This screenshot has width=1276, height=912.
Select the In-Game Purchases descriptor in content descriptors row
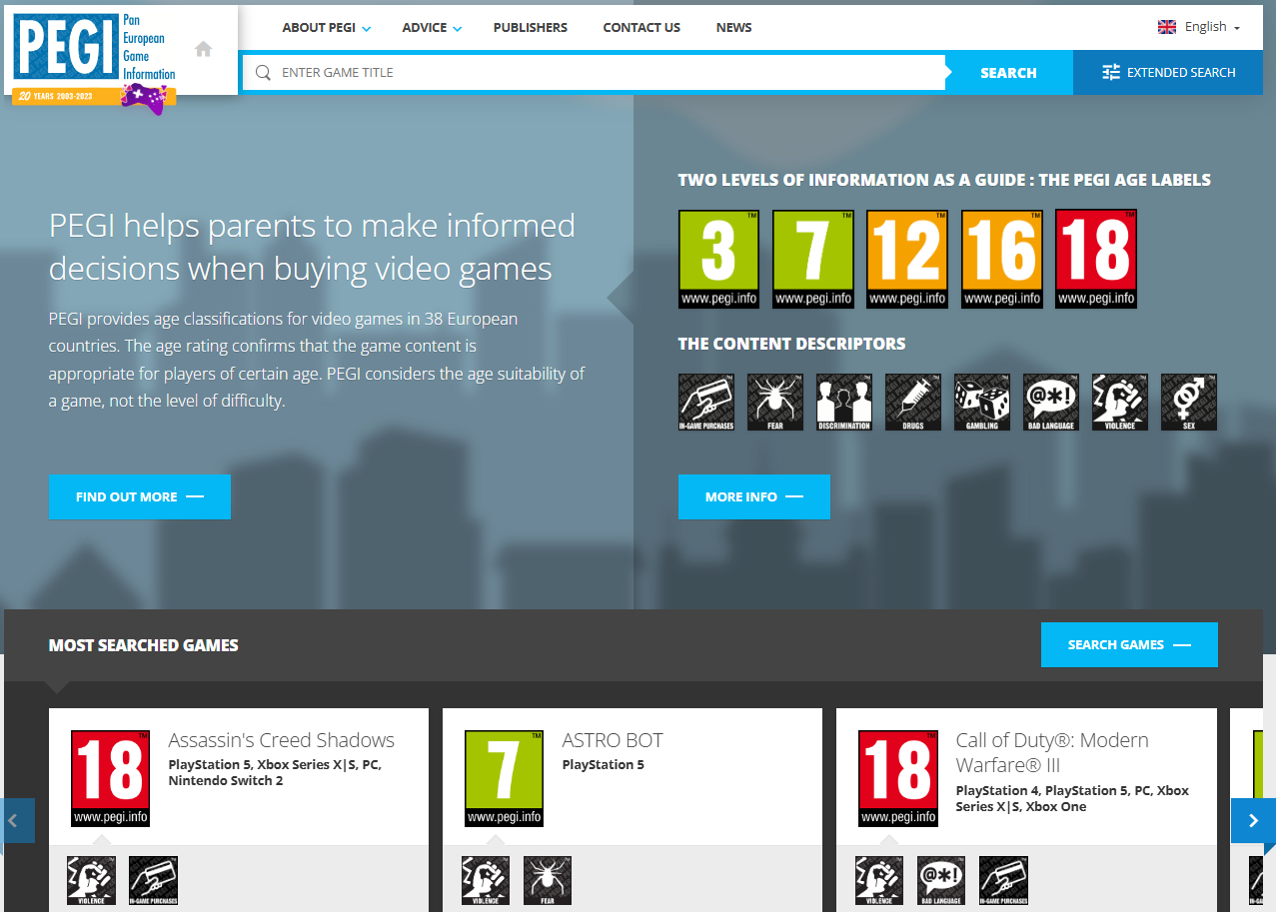pos(706,403)
